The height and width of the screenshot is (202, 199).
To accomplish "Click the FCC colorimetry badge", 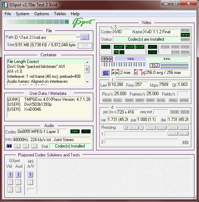I will point(175,47).
